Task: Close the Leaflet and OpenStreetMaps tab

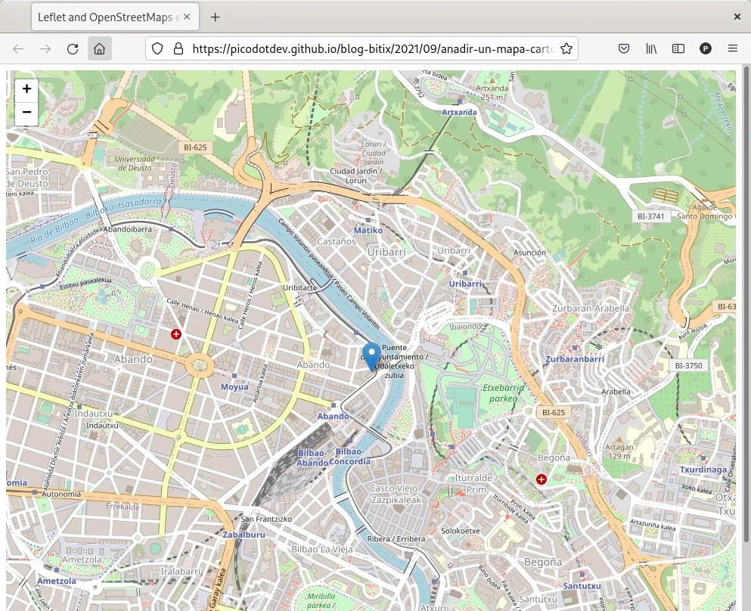Action: pos(188,17)
